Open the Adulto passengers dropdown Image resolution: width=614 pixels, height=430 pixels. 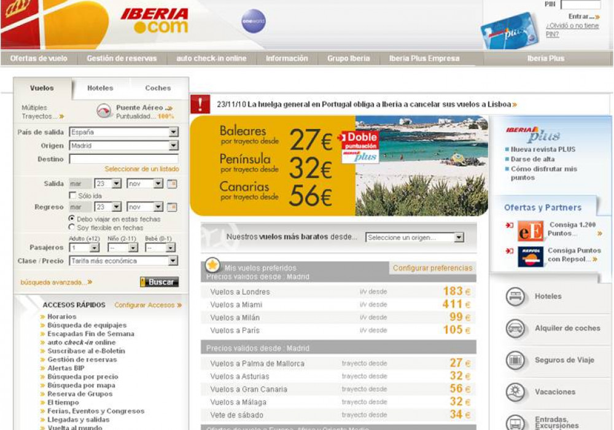[84, 248]
